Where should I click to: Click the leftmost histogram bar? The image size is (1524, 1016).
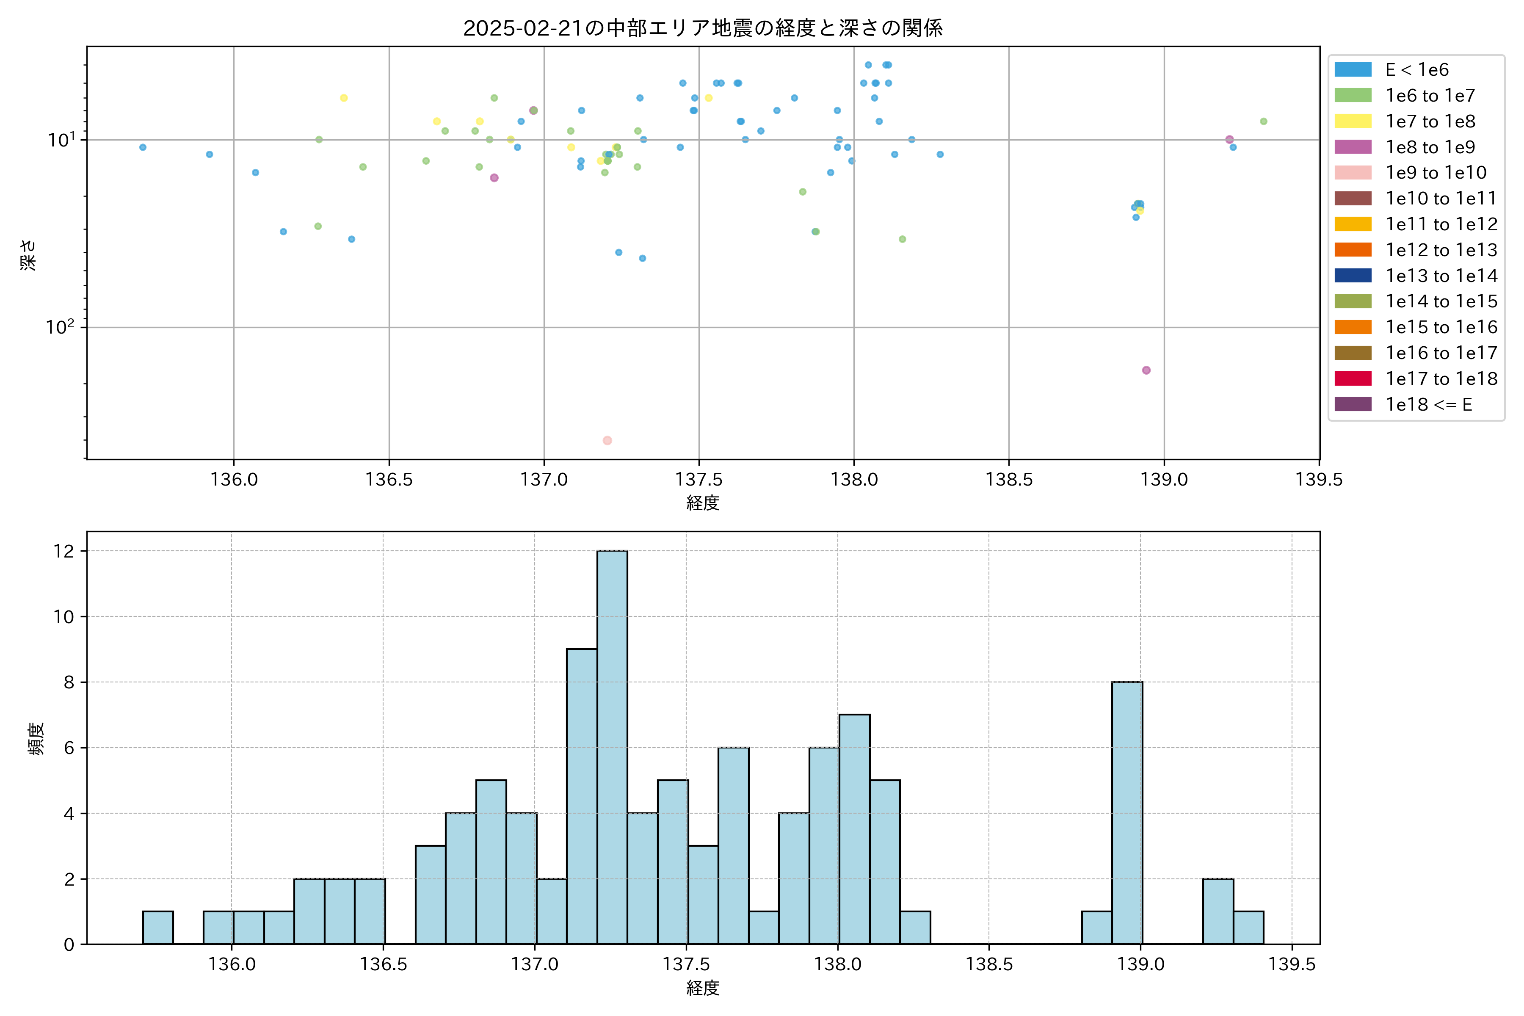(x=157, y=928)
